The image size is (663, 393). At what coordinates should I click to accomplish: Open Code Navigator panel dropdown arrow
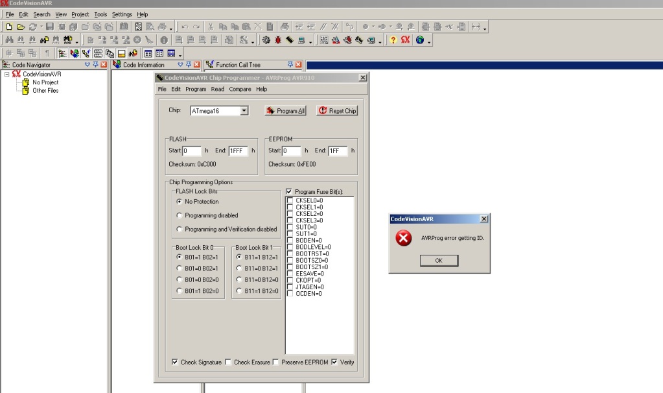point(87,64)
